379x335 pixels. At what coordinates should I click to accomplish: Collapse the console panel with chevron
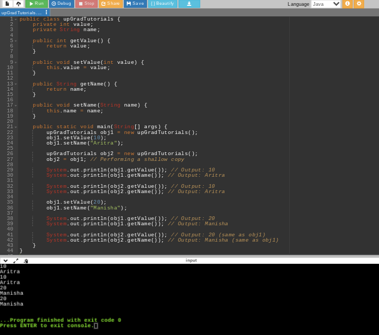coord(5,261)
